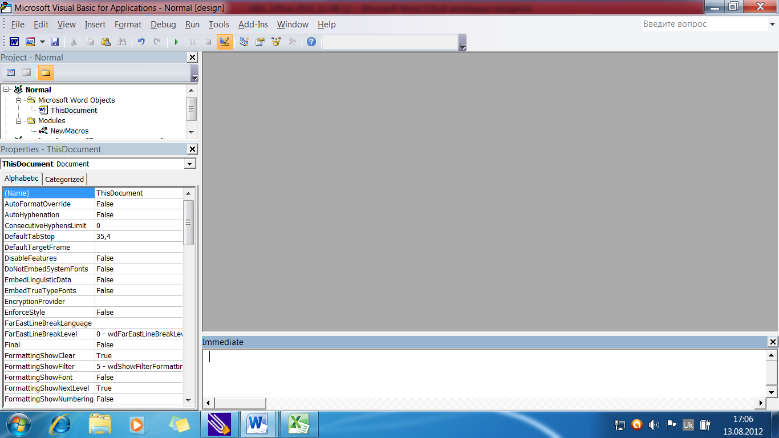The height and width of the screenshot is (438, 779).
Task: Close the Project - Normal panel
Action: 192,57
